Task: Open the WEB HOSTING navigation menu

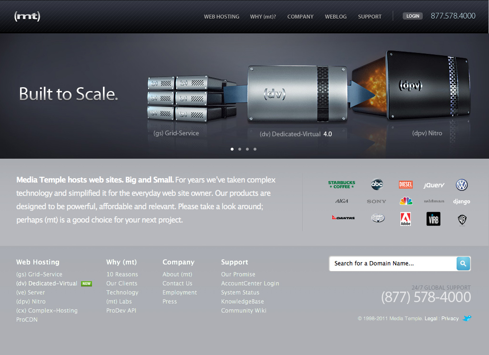Action: (x=222, y=17)
